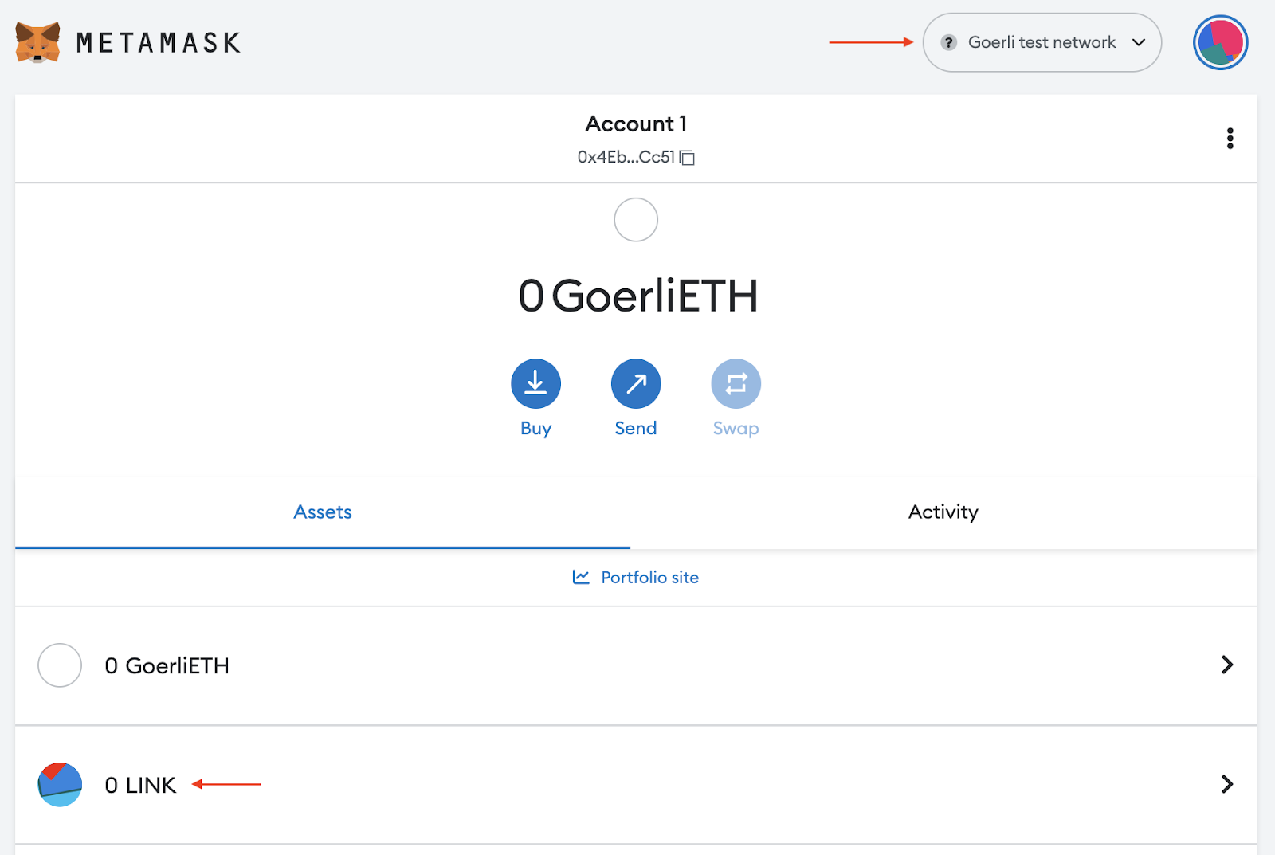Select the Assets tab
This screenshot has height=855, width=1275.
click(322, 512)
